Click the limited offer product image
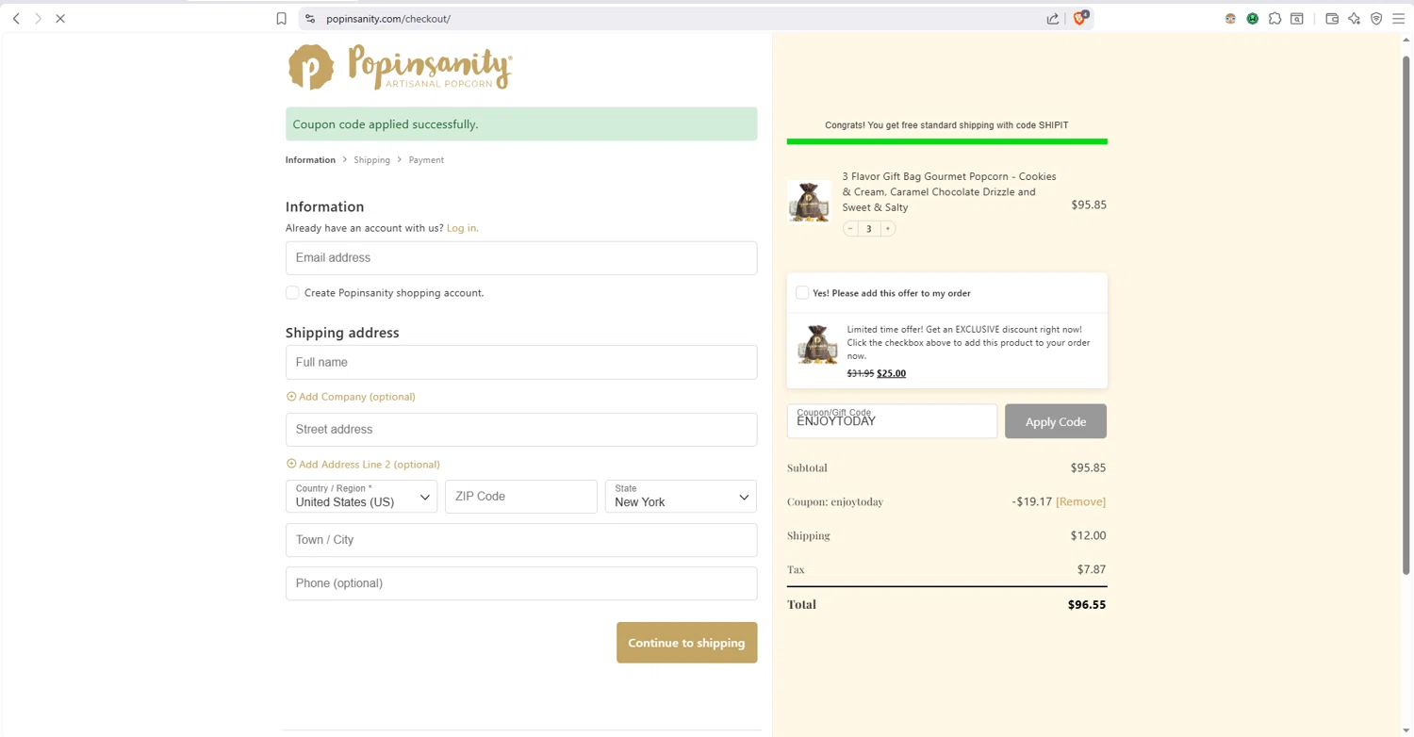Screen dimensions: 1414x737 coord(817,345)
